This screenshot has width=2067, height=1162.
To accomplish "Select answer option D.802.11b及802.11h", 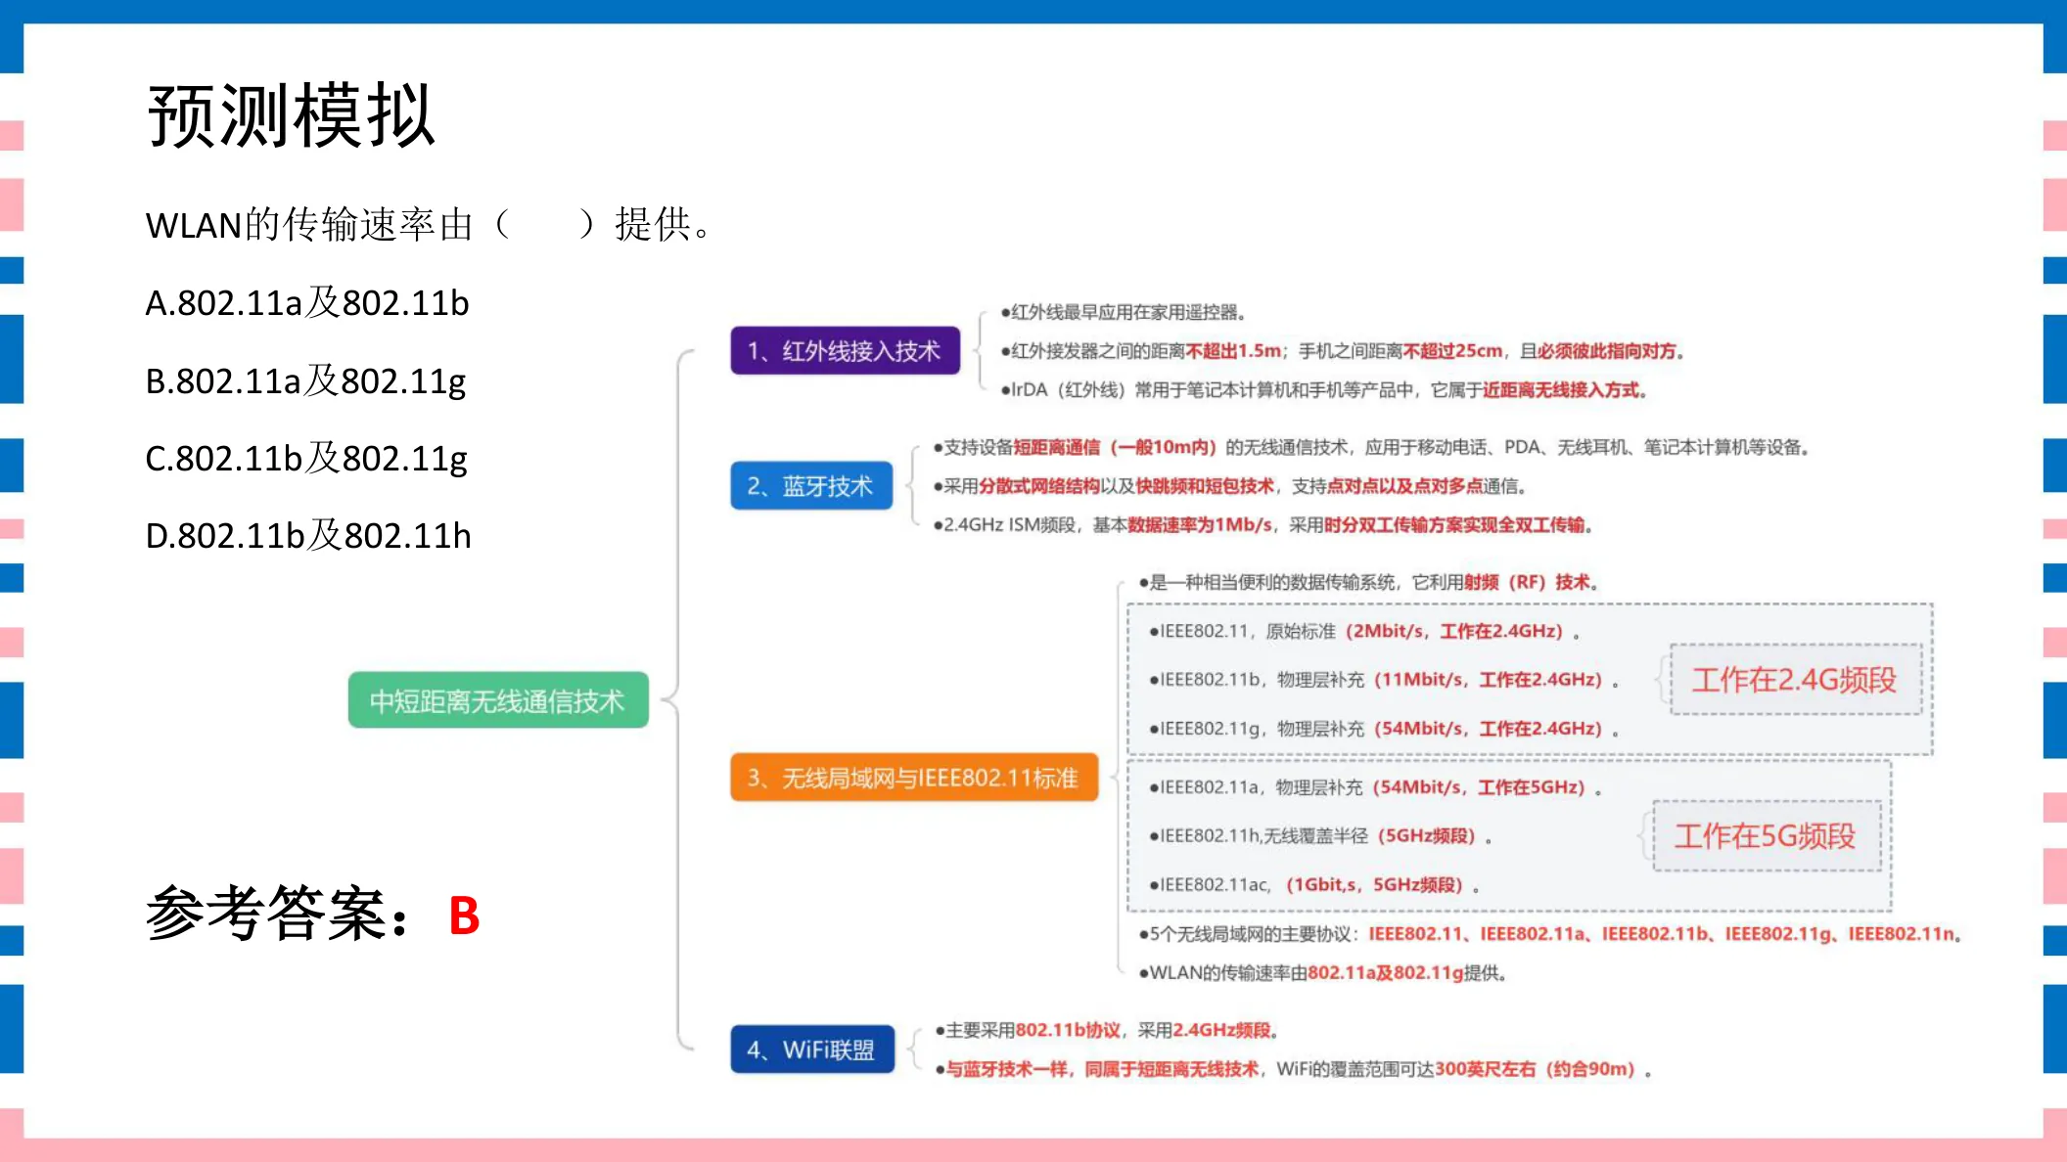I will [x=308, y=536].
